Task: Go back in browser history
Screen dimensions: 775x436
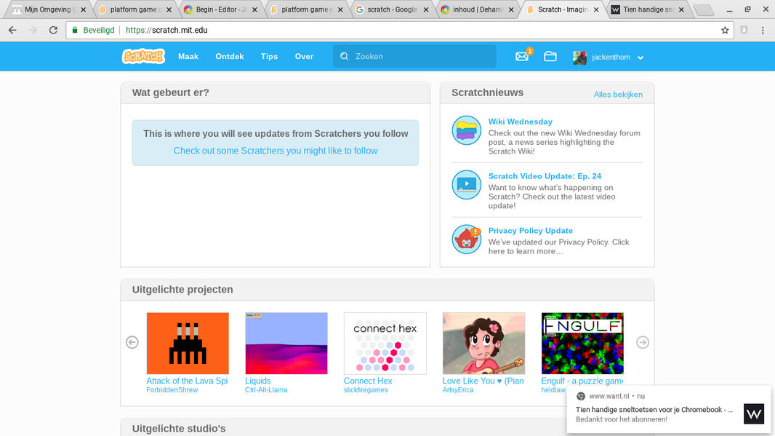Action: (x=12, y=30)
